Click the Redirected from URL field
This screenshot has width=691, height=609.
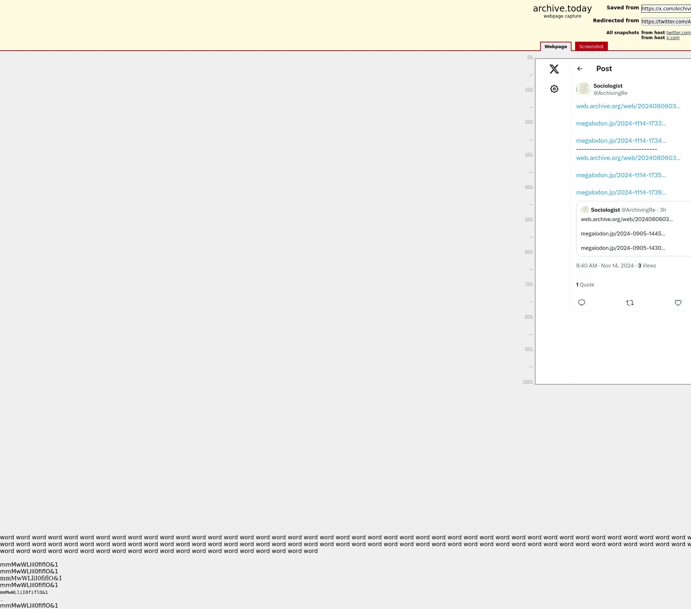[x=666, y=22]
